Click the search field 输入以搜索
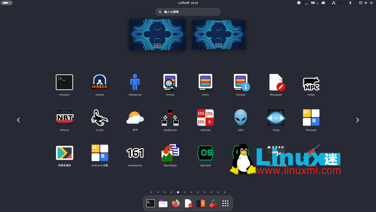Screen dimensions: 376x212 pyautogui.click(x=188, y=12)
